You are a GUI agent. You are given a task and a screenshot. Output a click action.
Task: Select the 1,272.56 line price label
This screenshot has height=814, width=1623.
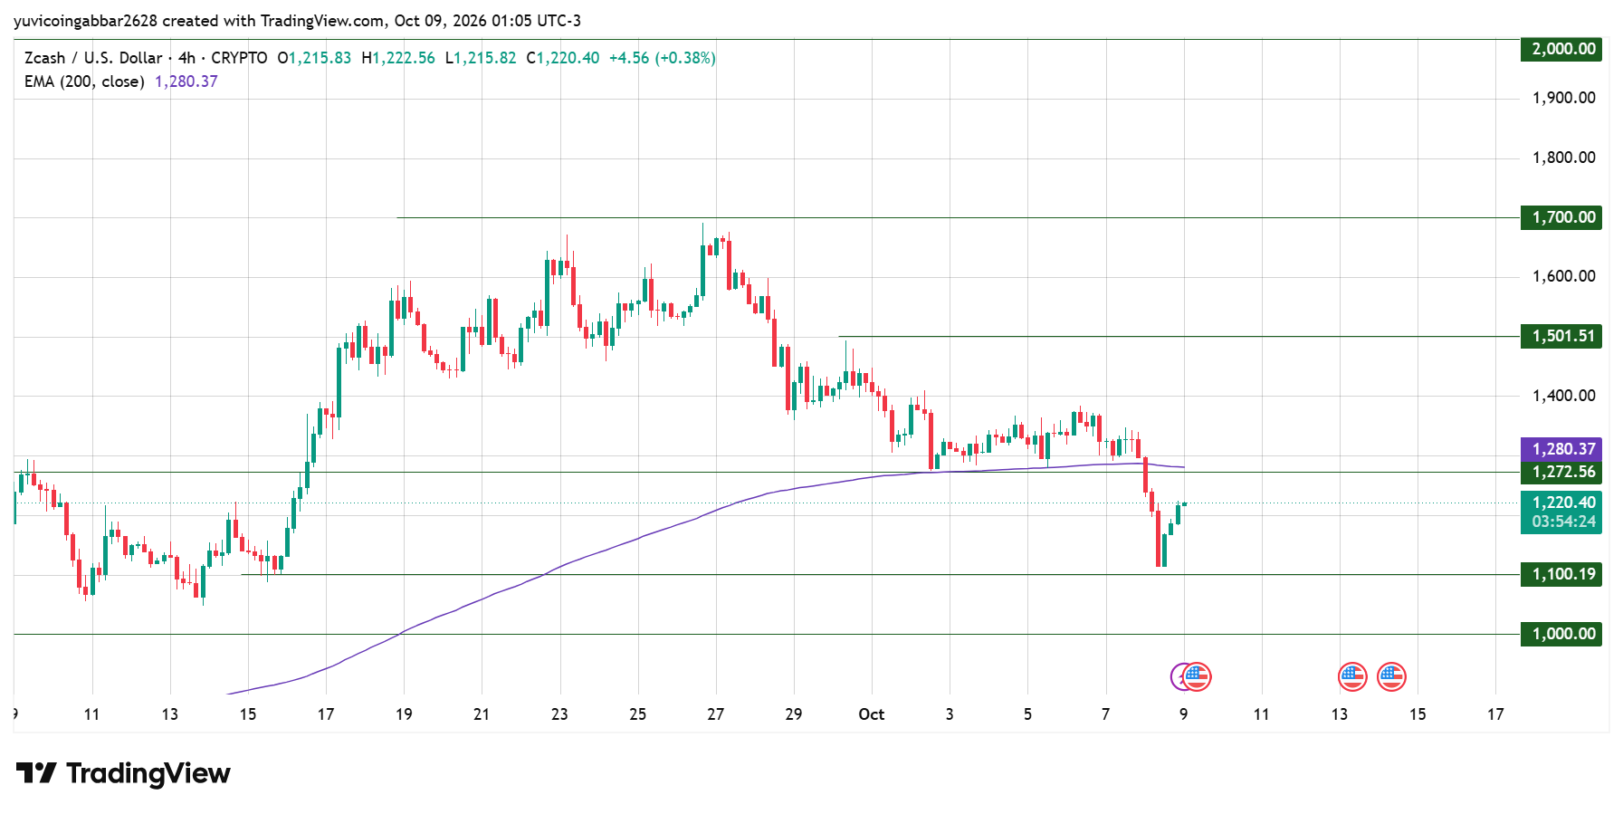click(1561, 472)
